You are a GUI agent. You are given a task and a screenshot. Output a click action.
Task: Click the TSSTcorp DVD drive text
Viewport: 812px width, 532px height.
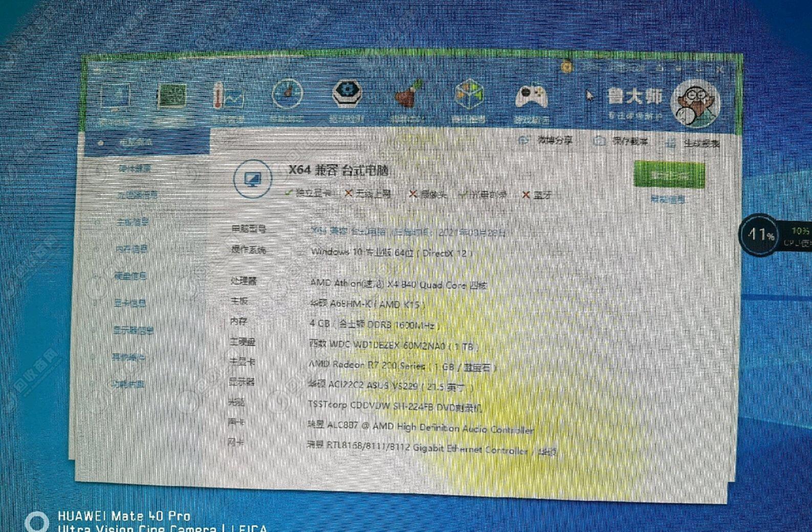coord(394,407)
